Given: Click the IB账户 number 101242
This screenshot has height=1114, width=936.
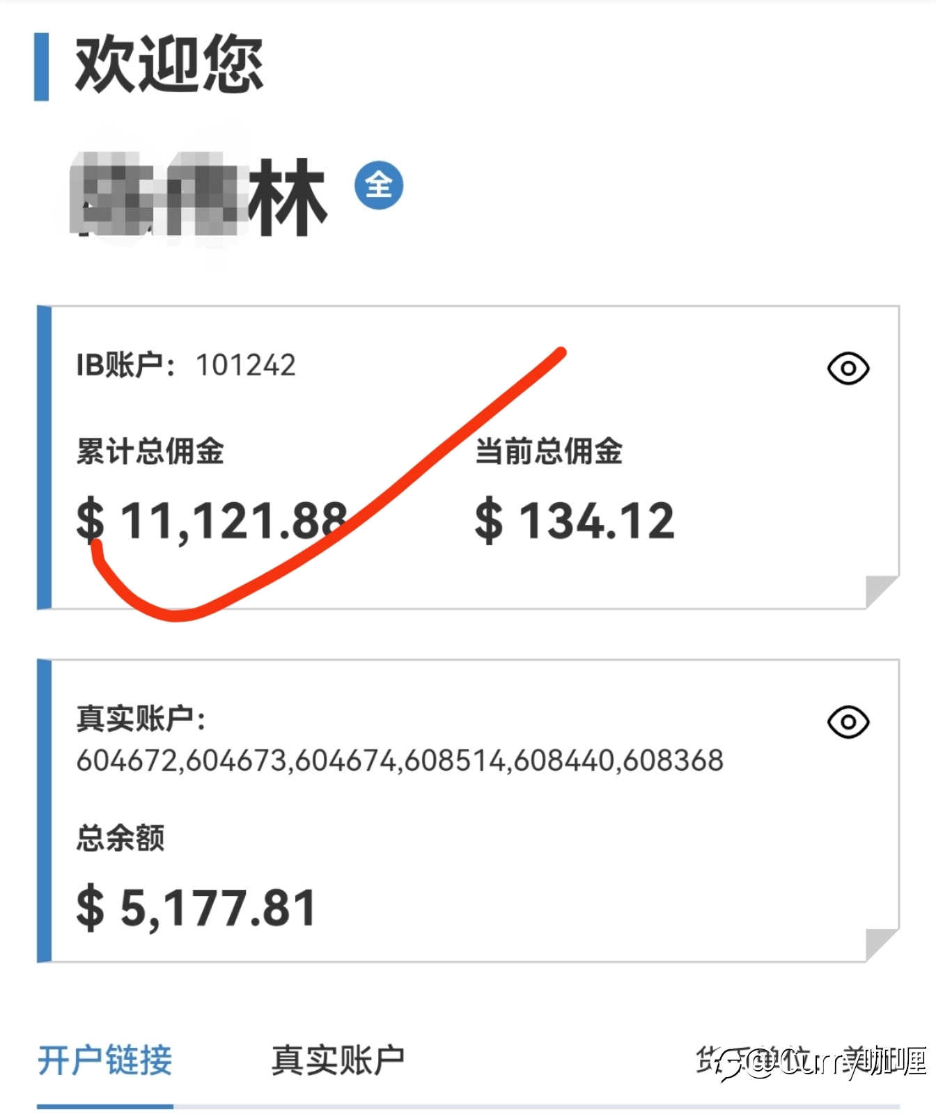Looking at the screenshot, I should [x=246, y=365].
